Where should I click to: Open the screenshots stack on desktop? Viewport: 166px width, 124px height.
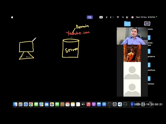(147, 24)
